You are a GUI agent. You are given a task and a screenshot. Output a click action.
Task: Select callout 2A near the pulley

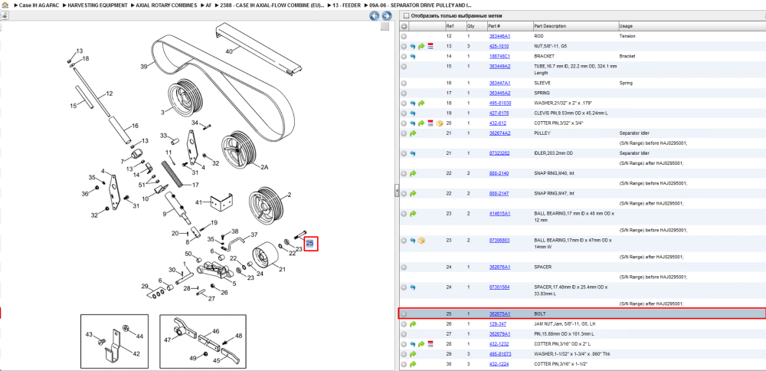pyautogui.click(x=264, y=167)
